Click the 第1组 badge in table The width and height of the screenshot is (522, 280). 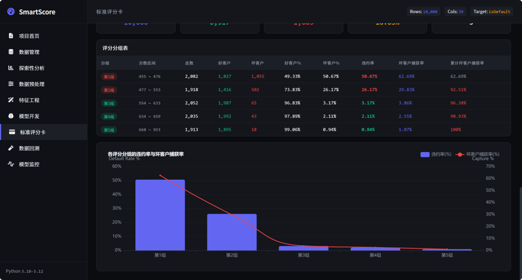click(109, 77)
